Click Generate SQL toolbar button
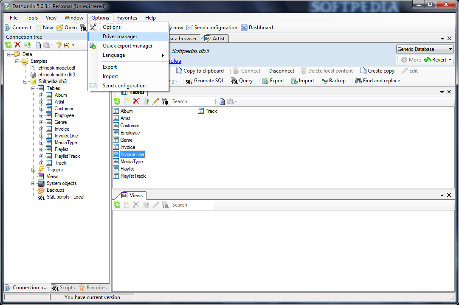The image size is (459, 305). 205,81
